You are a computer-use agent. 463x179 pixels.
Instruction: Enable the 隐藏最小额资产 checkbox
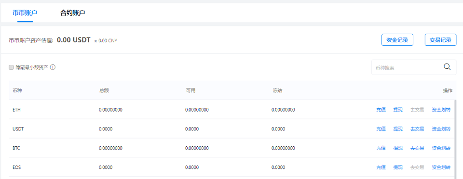[11, 67]
